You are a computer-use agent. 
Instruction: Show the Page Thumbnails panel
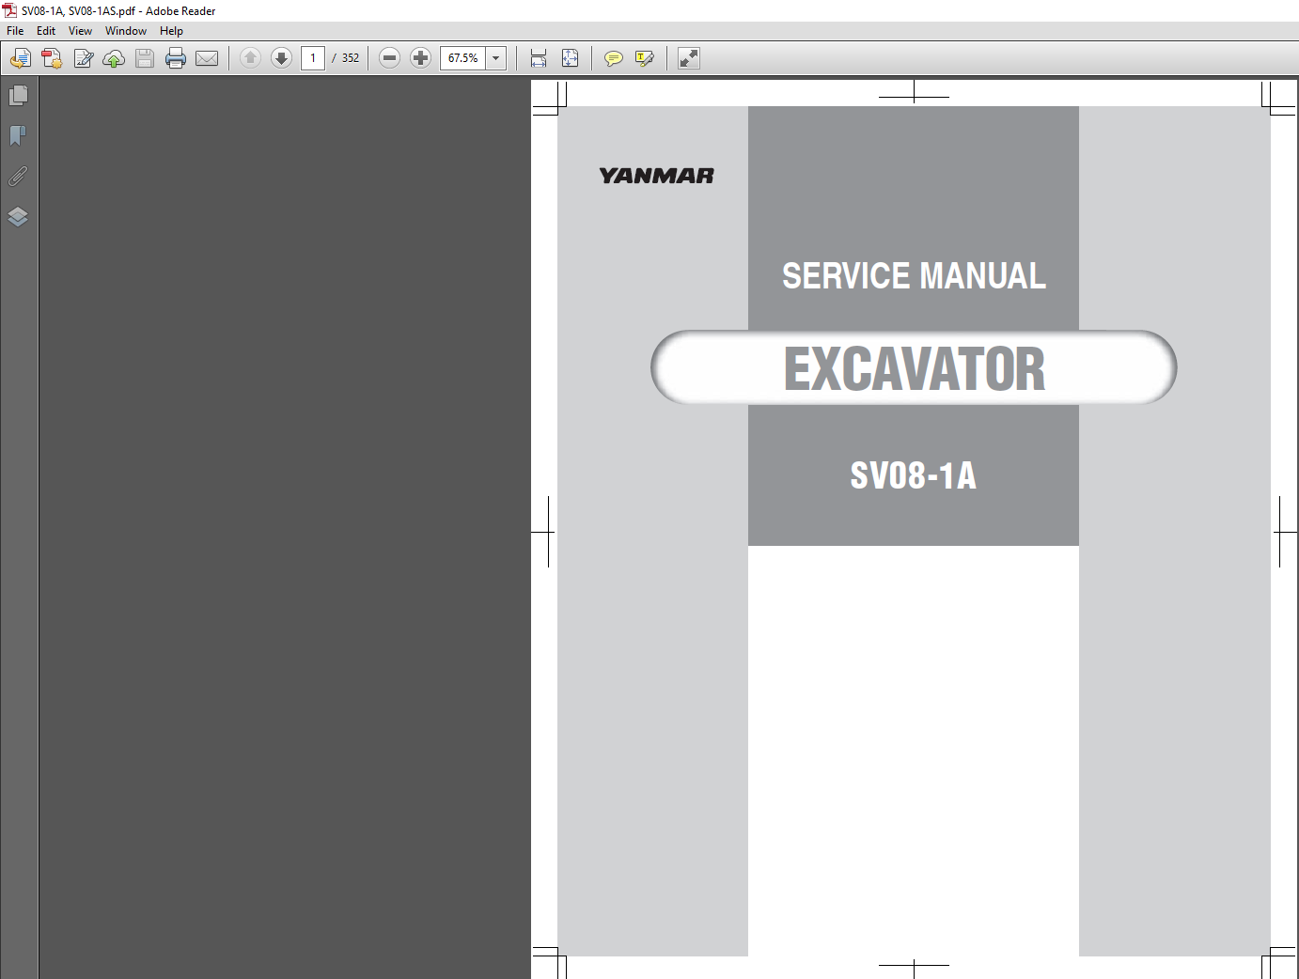(18, 96)
